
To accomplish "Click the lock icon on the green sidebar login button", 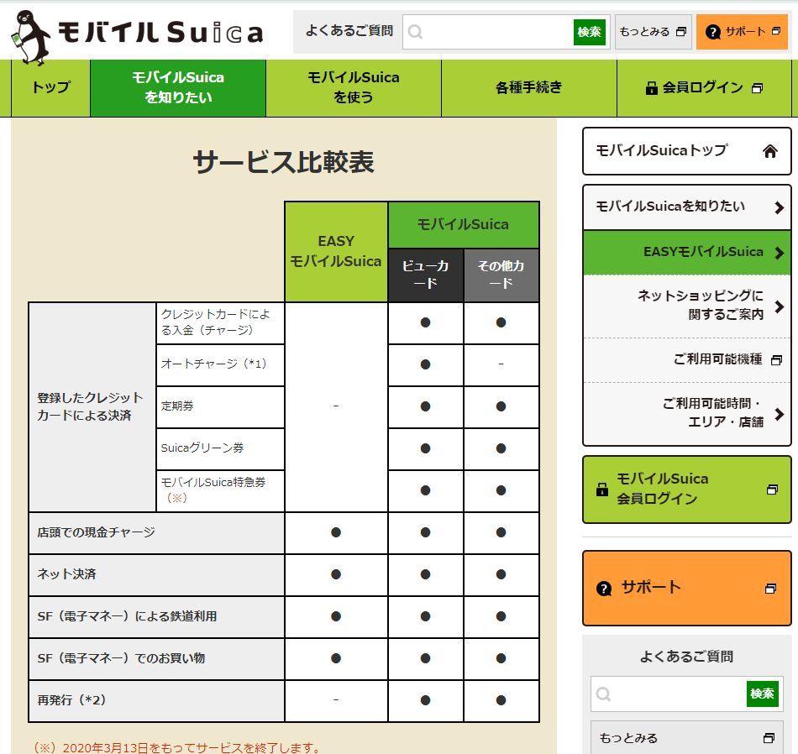I will pos(601,490).
